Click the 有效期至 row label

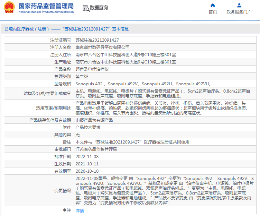63,171
